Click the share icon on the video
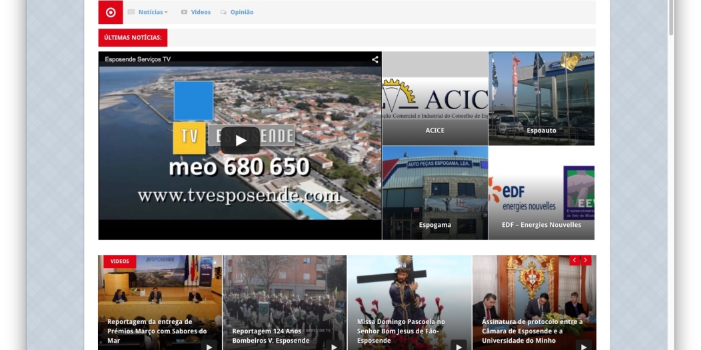Image resolution: width=701 pixels, height=350 pixels. coord(374,59)
